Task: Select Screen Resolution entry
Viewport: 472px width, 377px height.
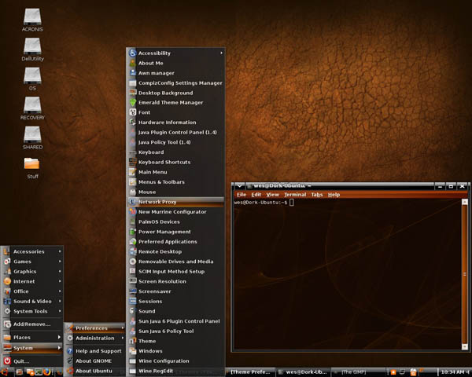Action: pyautogui.click(x=175, y=281)
